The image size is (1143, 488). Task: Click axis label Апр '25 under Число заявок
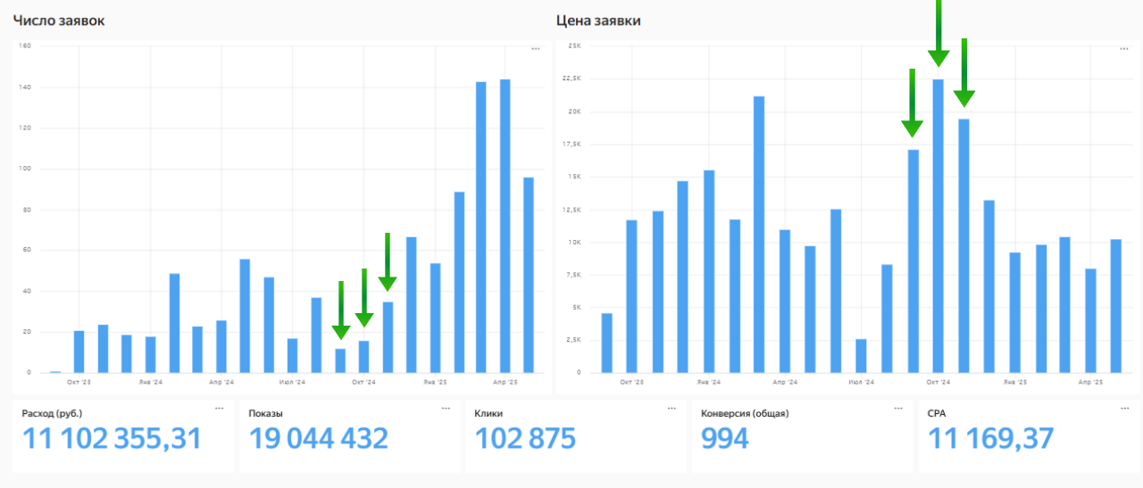tap(505, 382)
